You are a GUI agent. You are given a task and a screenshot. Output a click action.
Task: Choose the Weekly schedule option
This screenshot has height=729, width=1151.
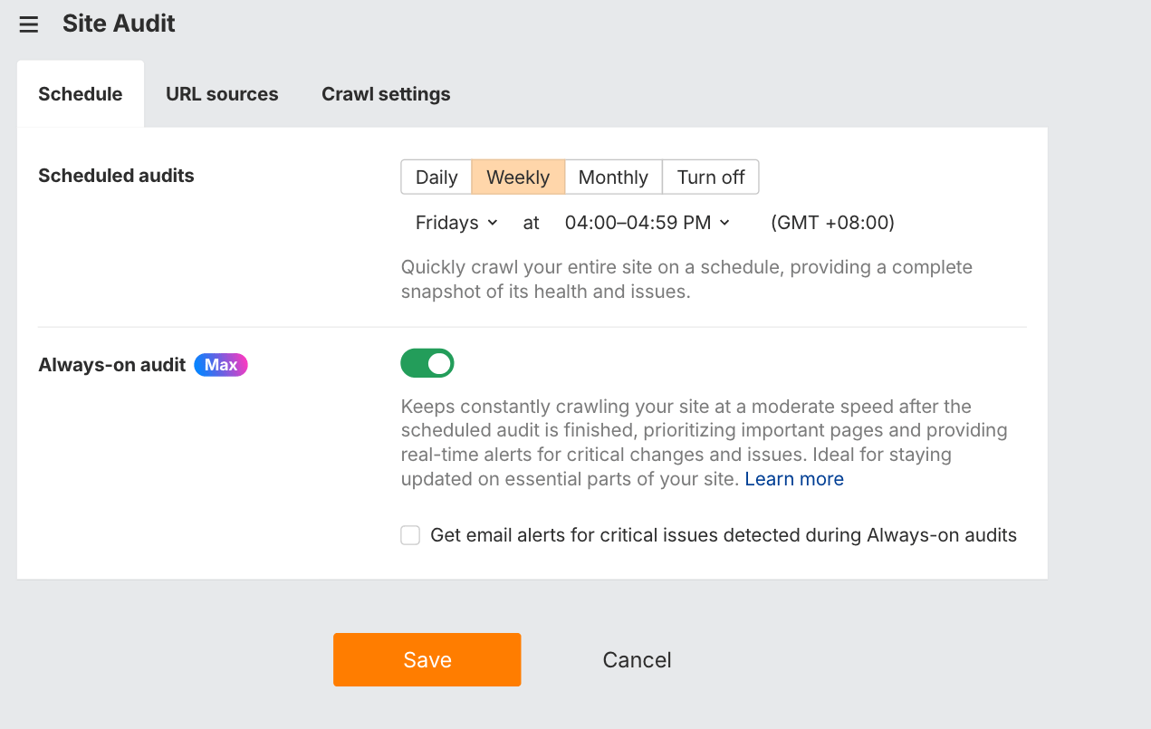point(518,177)
